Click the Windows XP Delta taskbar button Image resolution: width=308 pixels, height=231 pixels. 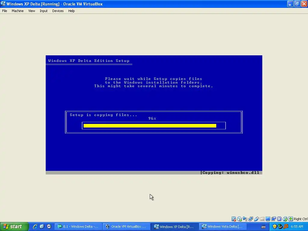175,226
